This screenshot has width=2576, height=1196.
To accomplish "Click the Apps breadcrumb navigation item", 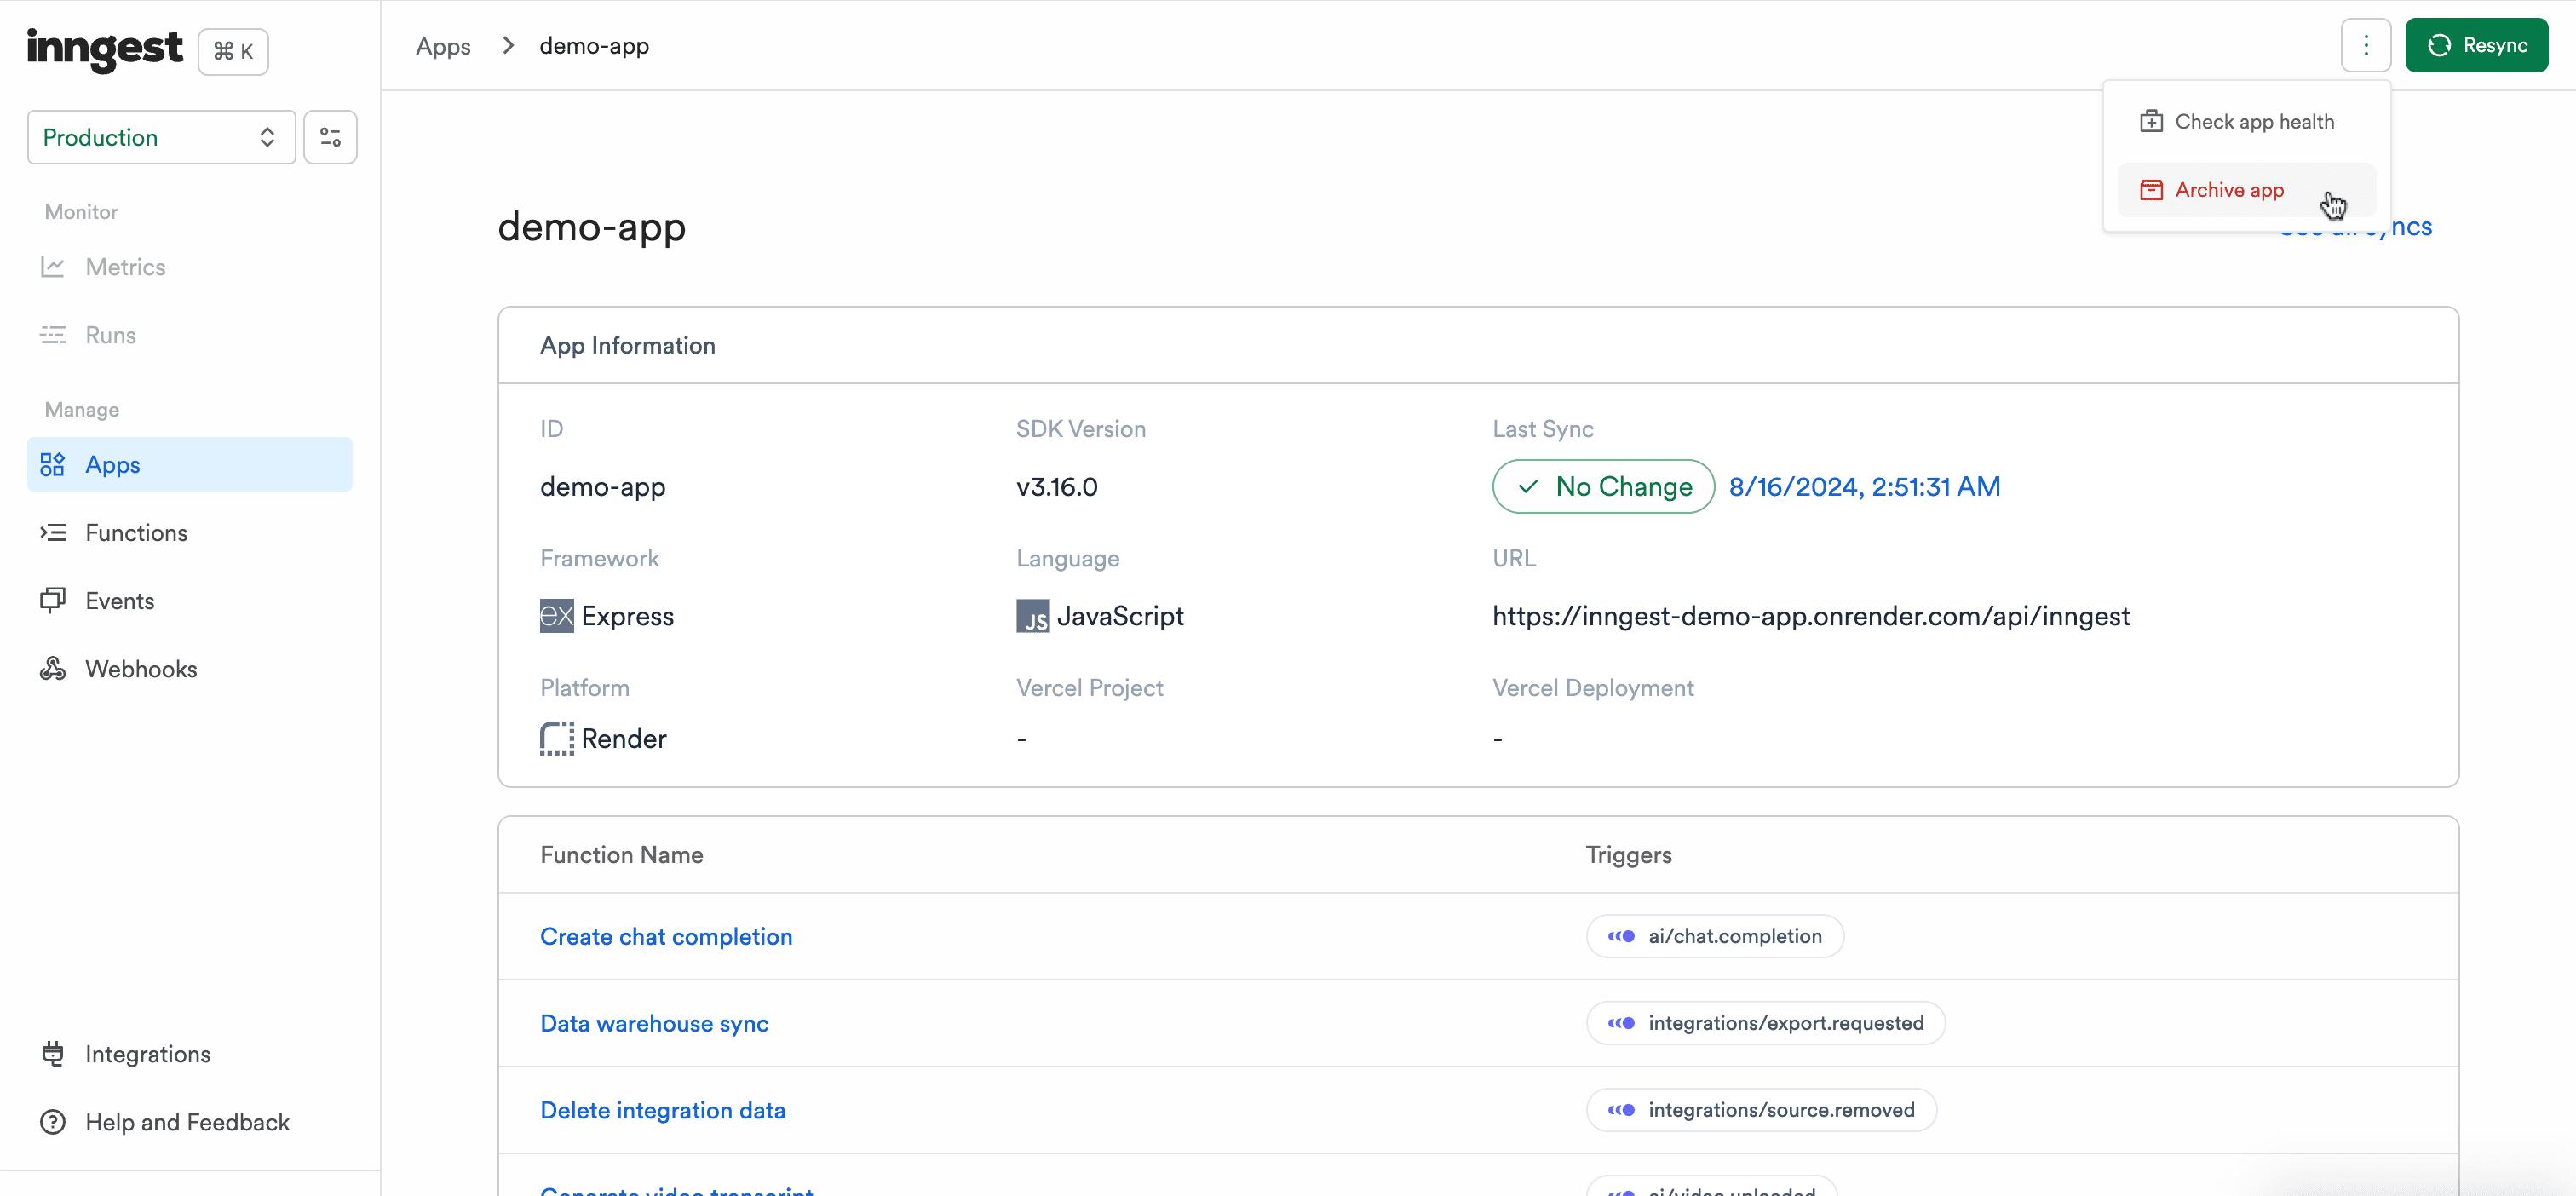I will 444,44.
